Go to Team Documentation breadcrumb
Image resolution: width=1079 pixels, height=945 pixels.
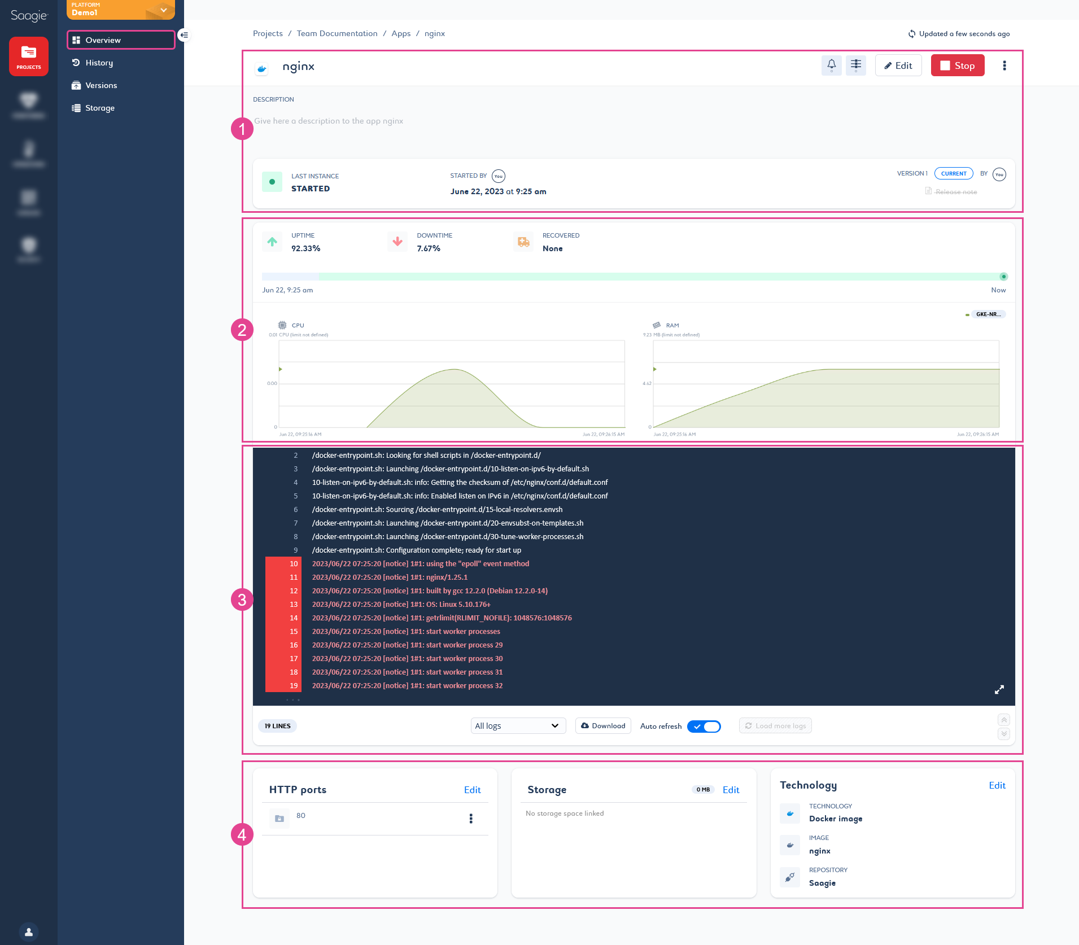pos(337,33)
